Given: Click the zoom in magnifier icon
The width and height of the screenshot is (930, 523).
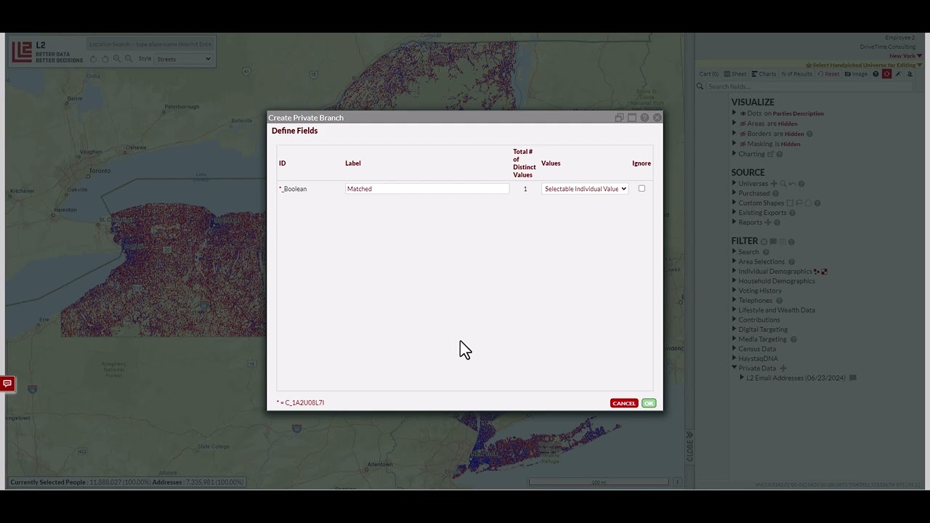Looking at the screenshot, I should 117,59.
